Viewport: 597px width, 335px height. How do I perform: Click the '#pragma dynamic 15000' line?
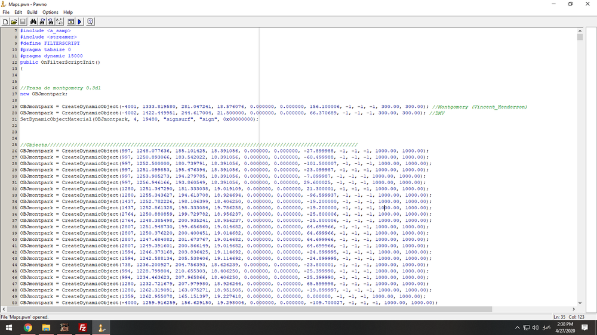[x=51, y=56]
